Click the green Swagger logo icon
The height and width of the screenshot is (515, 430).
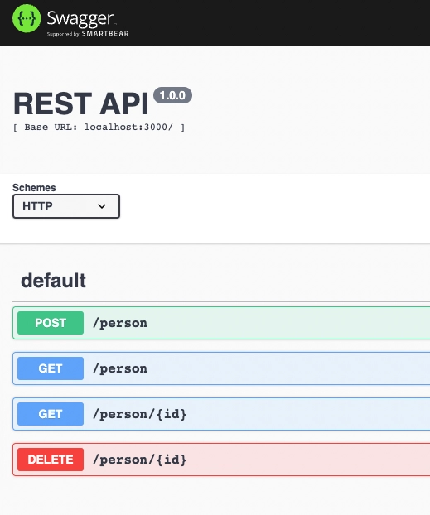click(27, 18)
